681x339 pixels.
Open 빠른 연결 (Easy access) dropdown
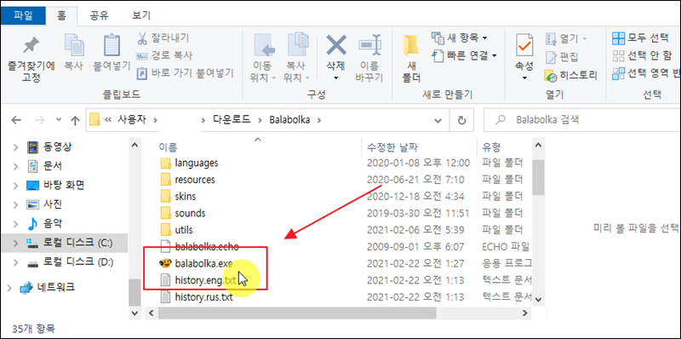[x=464, y=55]
